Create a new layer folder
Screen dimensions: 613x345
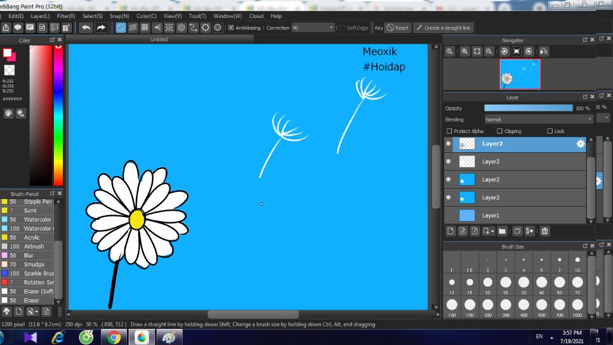[x=502, y=231]
